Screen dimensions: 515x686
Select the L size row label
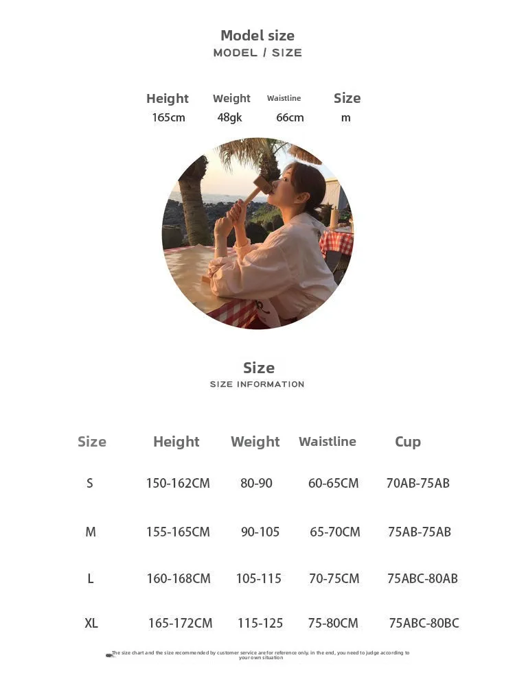click(90, 578)
